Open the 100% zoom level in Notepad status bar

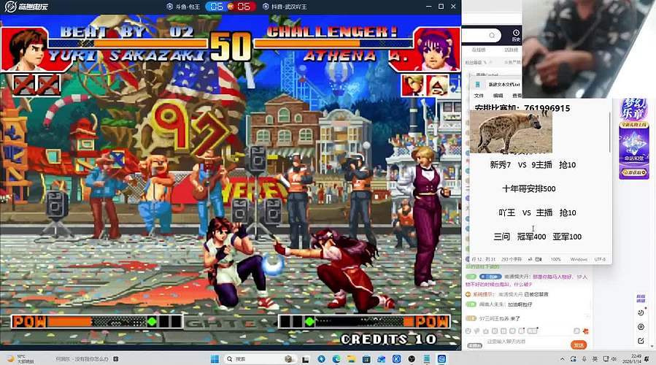pyautogui.click(x=555, y=259)
